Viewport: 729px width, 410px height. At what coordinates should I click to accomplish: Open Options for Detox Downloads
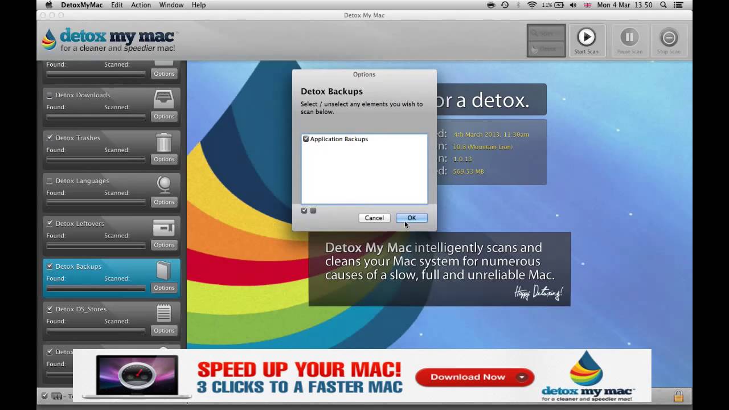164,117
